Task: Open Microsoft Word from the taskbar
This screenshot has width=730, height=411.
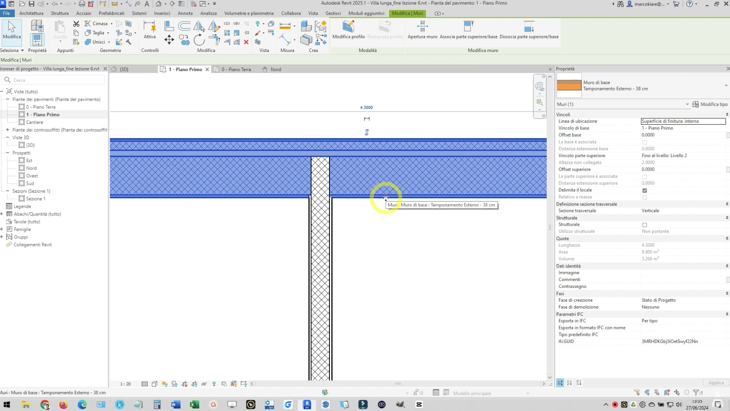Action: point(176,405)
